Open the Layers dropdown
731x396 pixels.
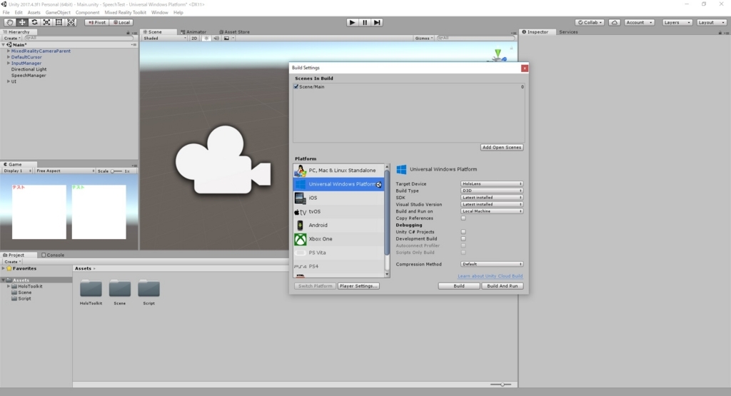click(677, 22)
